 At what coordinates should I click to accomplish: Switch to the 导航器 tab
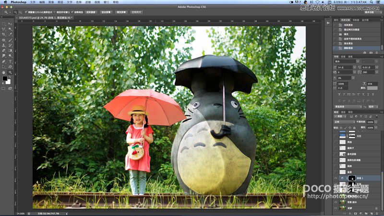pyautogui.click(x=356, y=20)
